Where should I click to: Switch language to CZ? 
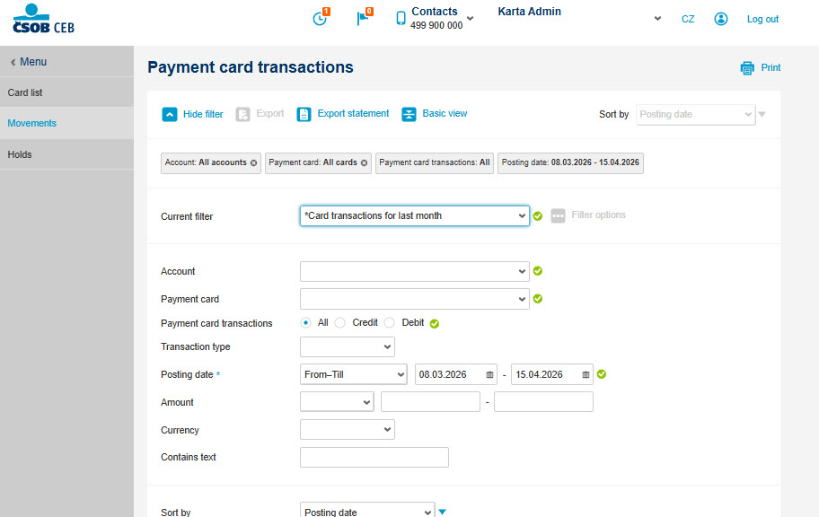click(x=688, y=20)
